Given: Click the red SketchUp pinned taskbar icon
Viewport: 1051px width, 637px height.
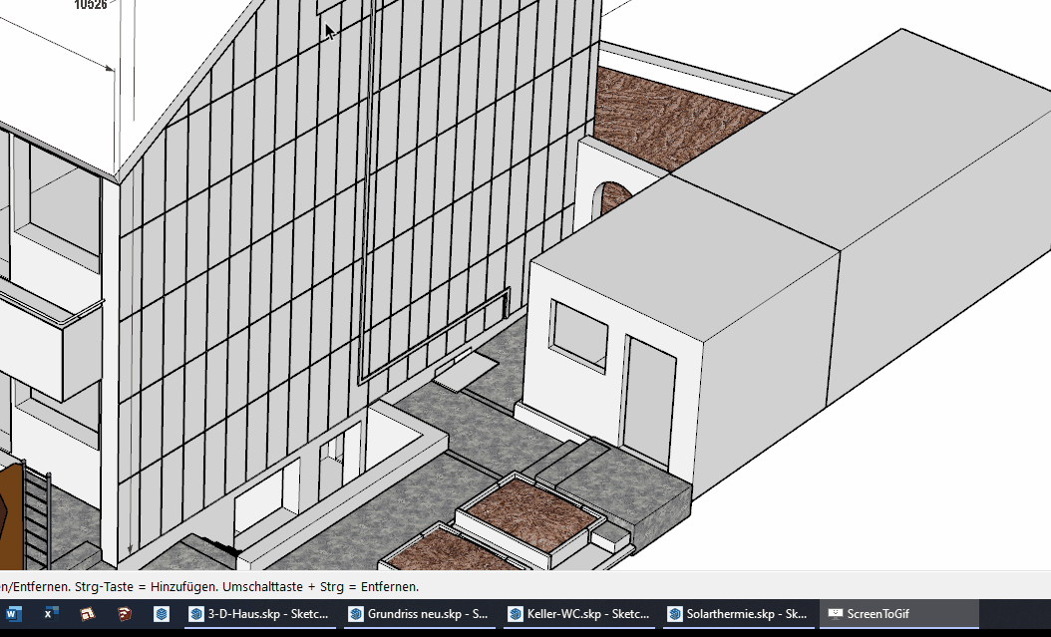Looking at the screenshot, I should [x=125, y=614].
